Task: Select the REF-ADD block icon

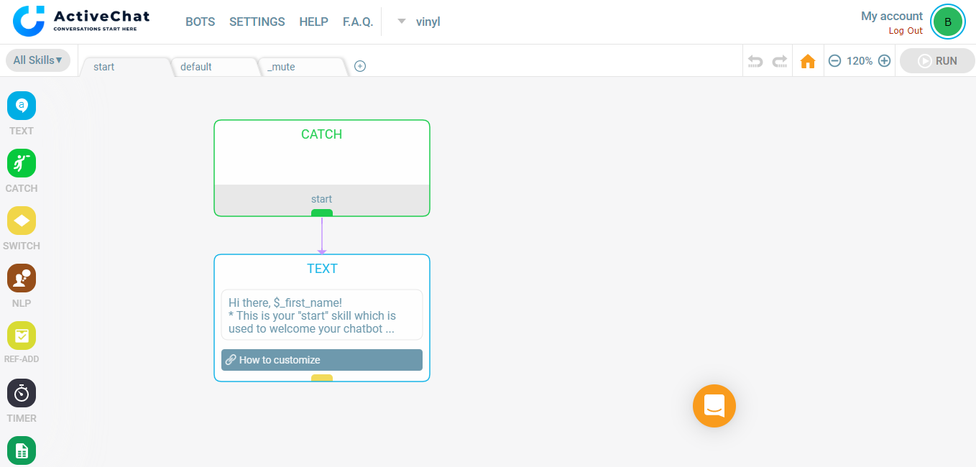Action: (22, 336)
